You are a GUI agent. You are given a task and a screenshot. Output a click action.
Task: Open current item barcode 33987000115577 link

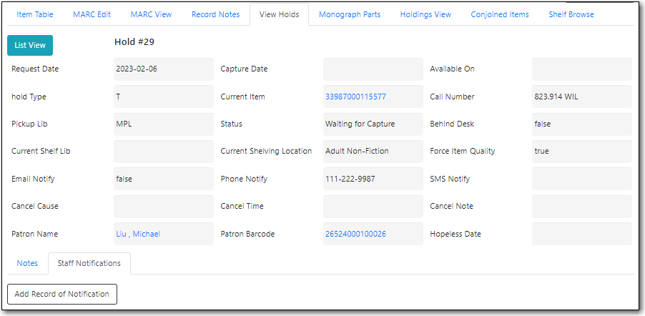[x=355, y=97]
